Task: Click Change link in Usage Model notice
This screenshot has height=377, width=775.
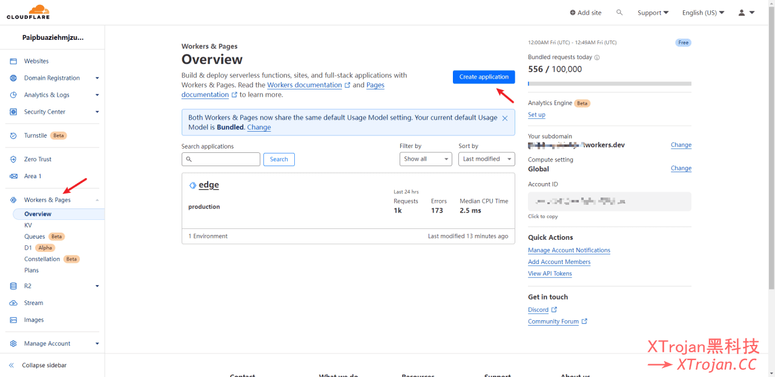Action: coord(259,127)
